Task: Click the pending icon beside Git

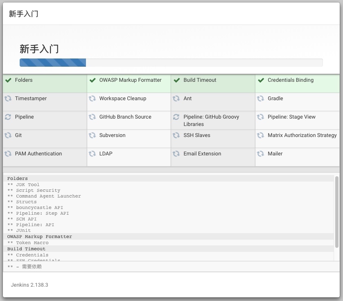Action: [x=8, y=135]
